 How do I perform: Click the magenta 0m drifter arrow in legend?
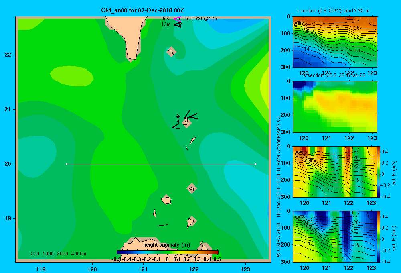tap(177, 19)
